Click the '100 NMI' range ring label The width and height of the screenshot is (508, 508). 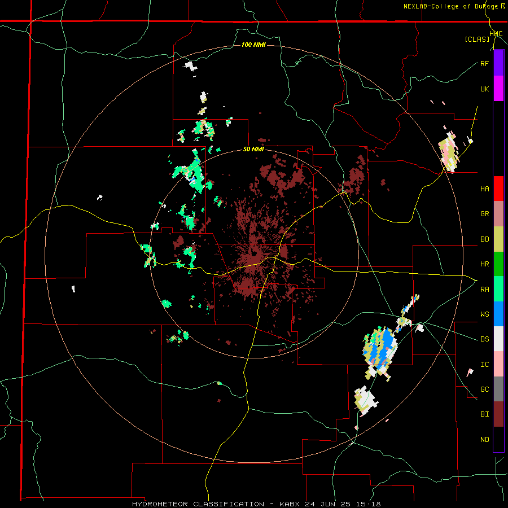click(253, 45)
